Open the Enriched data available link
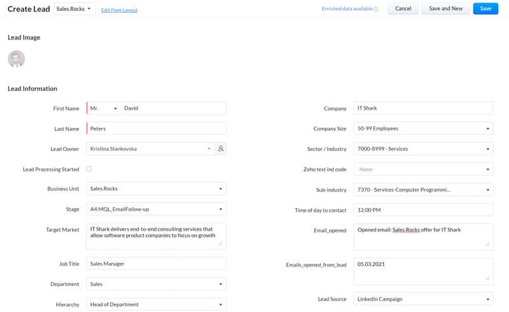Viewport: 509px width, 312px height. pos(347,9)
